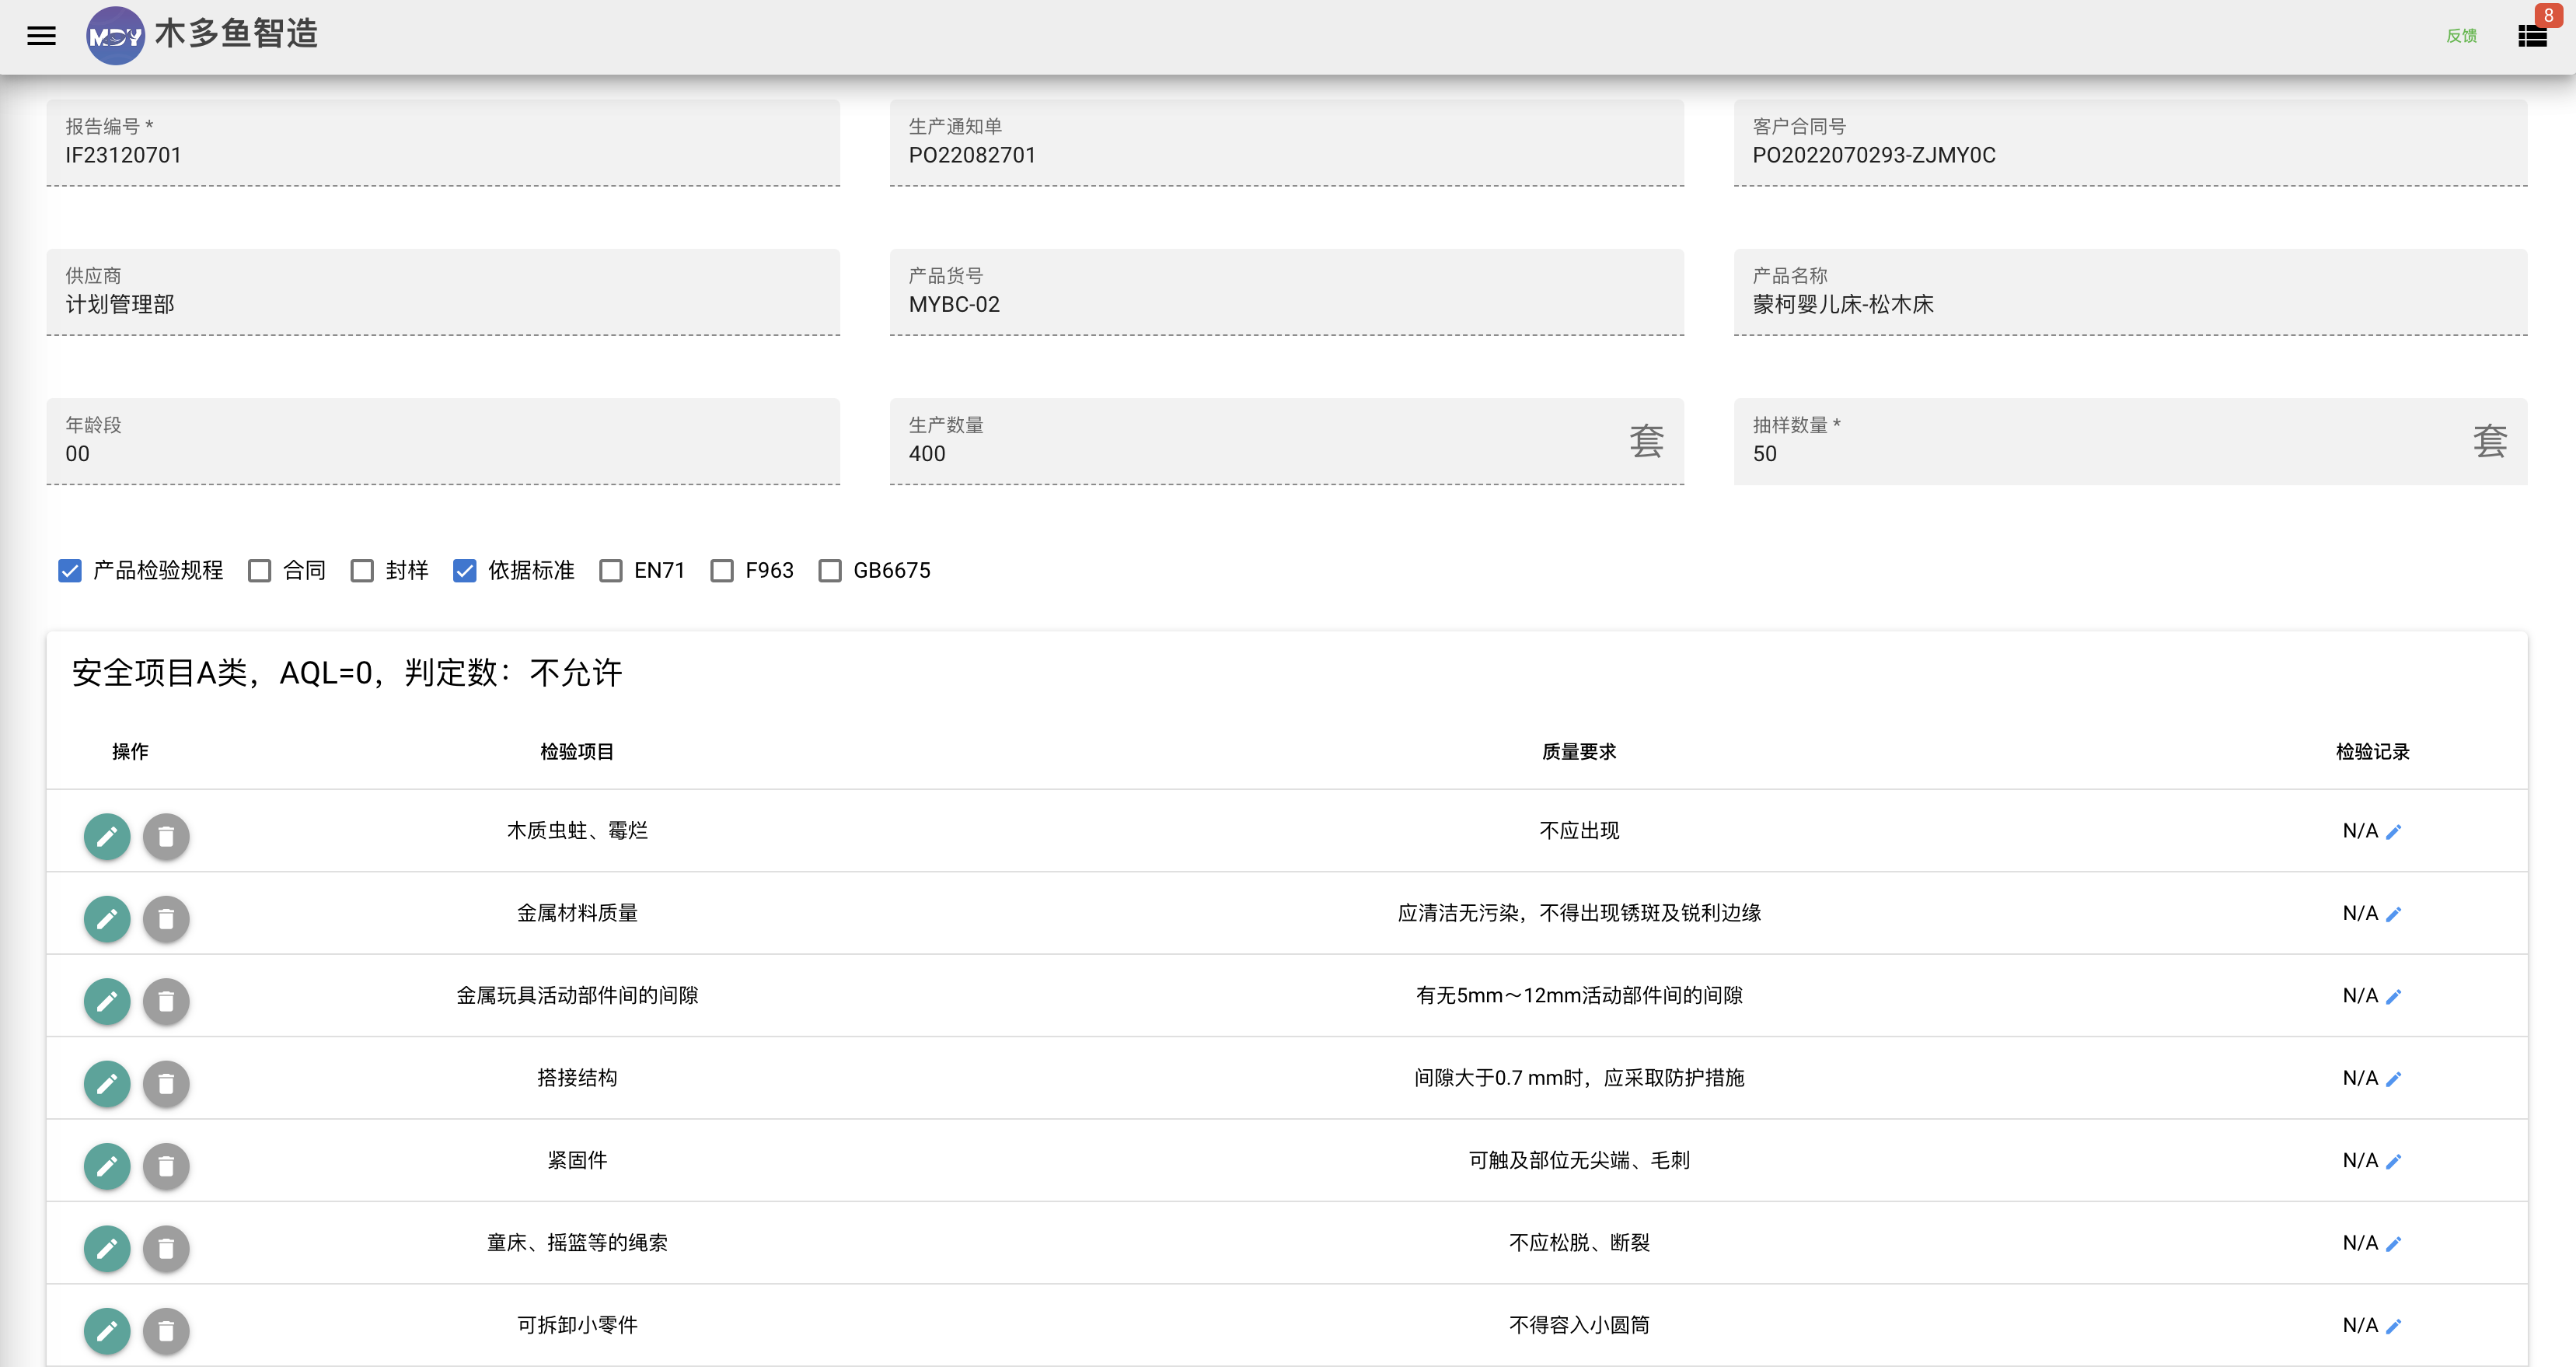Edit the 搭接结构 row with green pencil

click(107, 1083)
